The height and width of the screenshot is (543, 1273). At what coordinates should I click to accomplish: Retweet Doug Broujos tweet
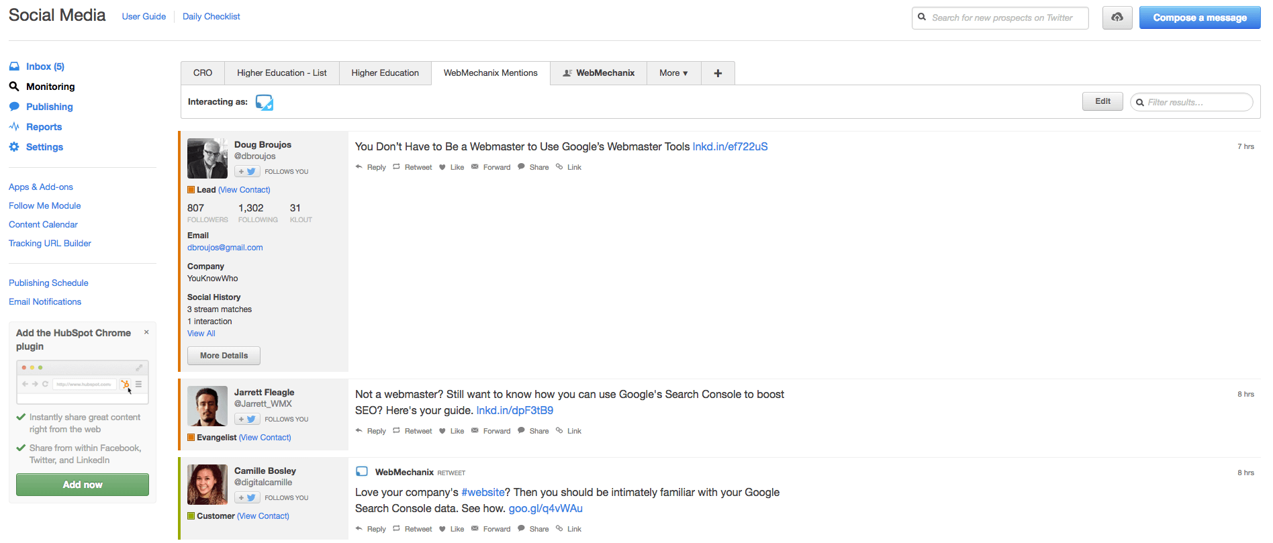coord(412,167)
